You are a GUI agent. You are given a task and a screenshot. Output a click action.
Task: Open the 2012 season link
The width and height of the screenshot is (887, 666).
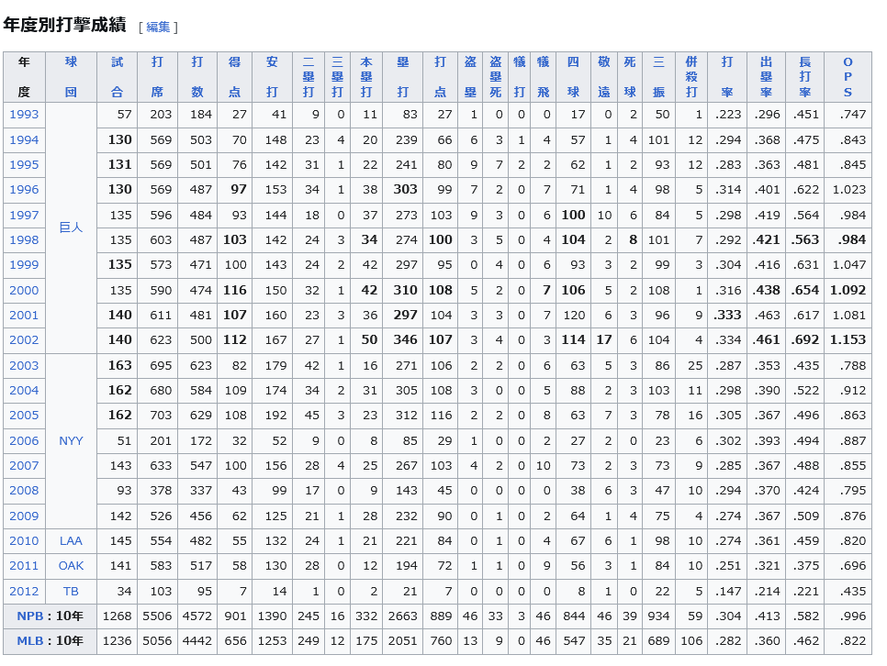24,592
